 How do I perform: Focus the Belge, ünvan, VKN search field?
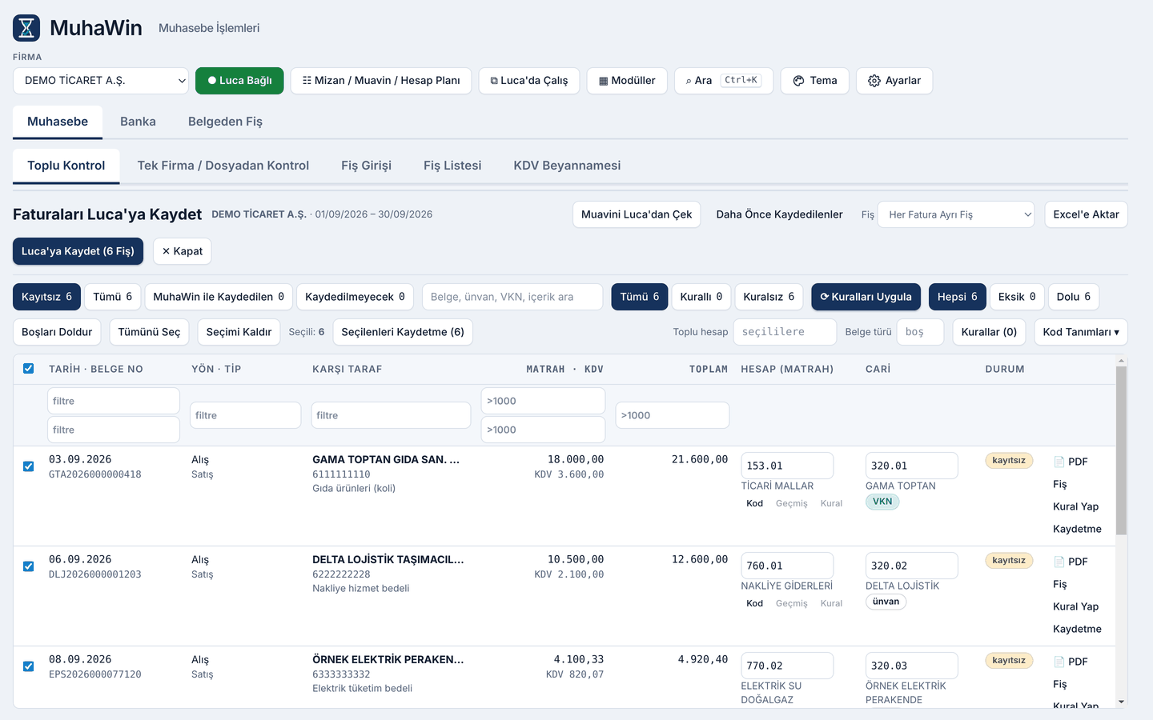point(512,297)
